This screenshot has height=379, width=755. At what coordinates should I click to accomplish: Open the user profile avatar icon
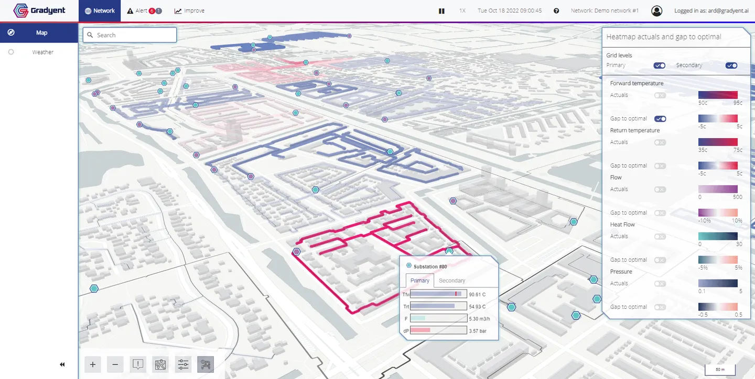tap(656, 11)
